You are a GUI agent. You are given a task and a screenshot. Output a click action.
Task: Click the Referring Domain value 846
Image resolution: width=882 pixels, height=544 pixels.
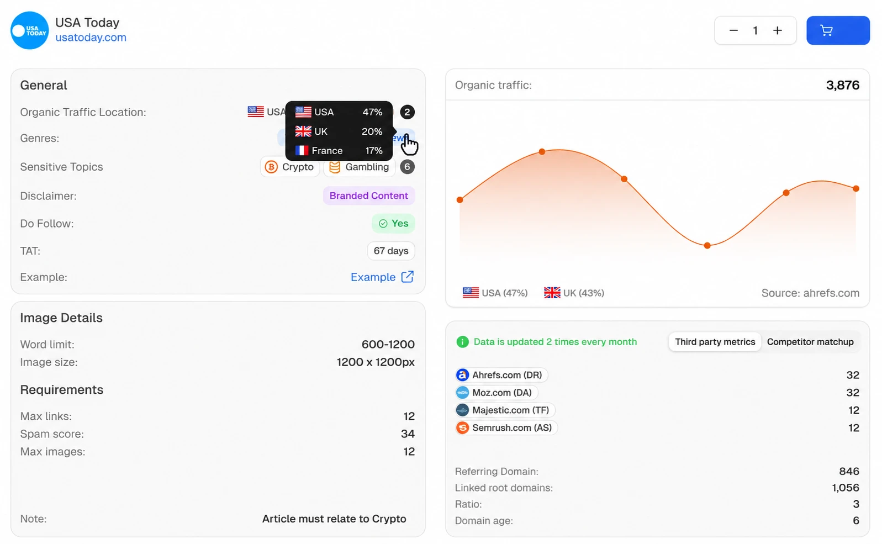coord(849,472)
